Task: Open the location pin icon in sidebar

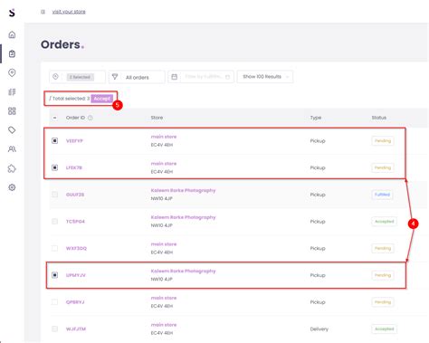Action: pyautogui.click(x=12, y=72)
